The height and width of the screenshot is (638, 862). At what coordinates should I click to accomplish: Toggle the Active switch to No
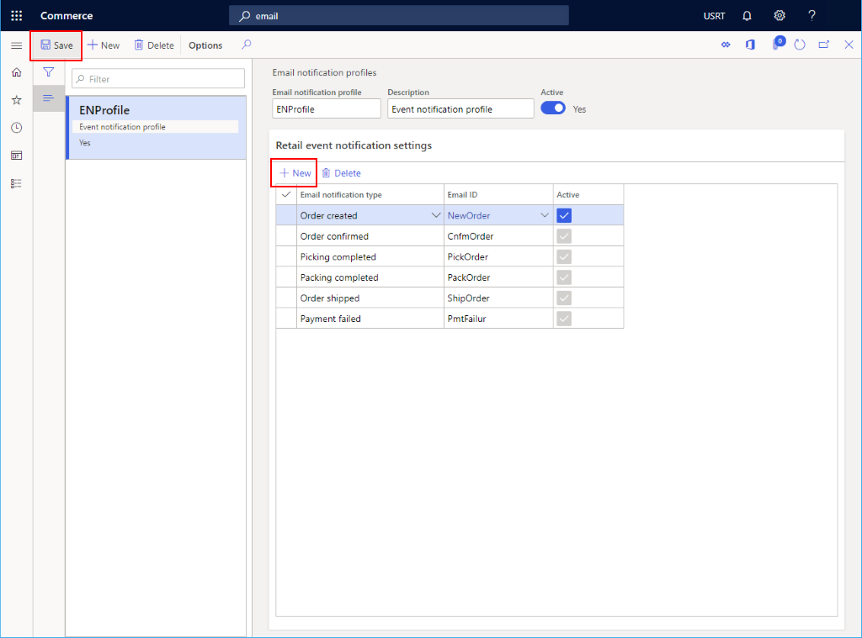pyautogui.click(x=552, y=108)
